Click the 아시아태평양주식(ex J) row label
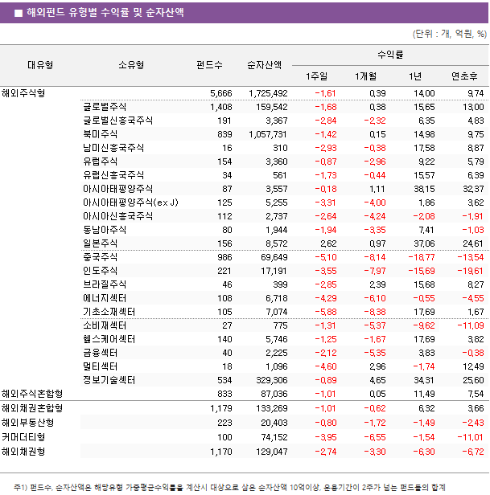 pyautogui.click(x=130, y=202)
